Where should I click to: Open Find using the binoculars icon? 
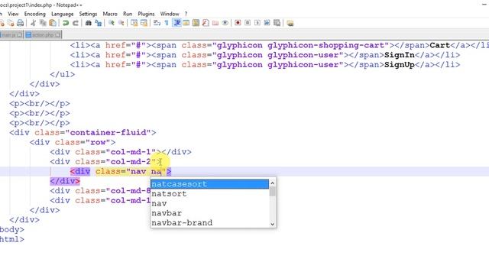89,23
